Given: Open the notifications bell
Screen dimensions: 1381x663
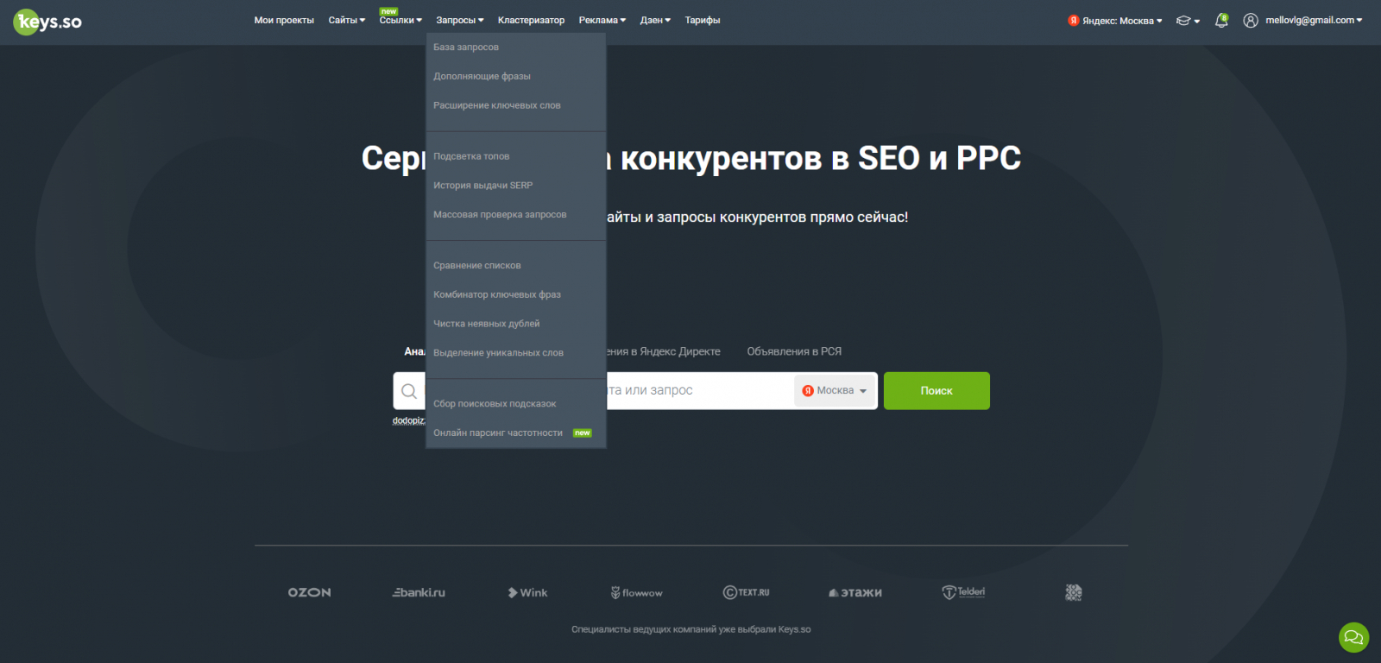Looking at the screenshot, I should (1221, 21).
